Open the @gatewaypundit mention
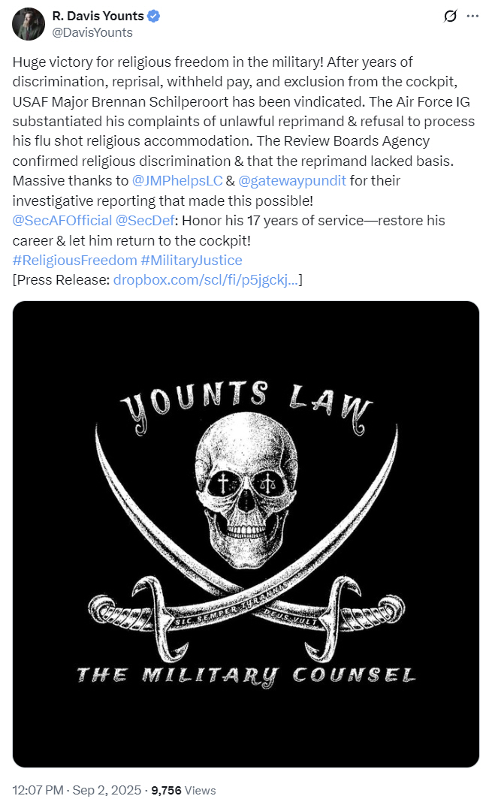The height and width of the screenshot is (802, 489). (x=292, y=180)
